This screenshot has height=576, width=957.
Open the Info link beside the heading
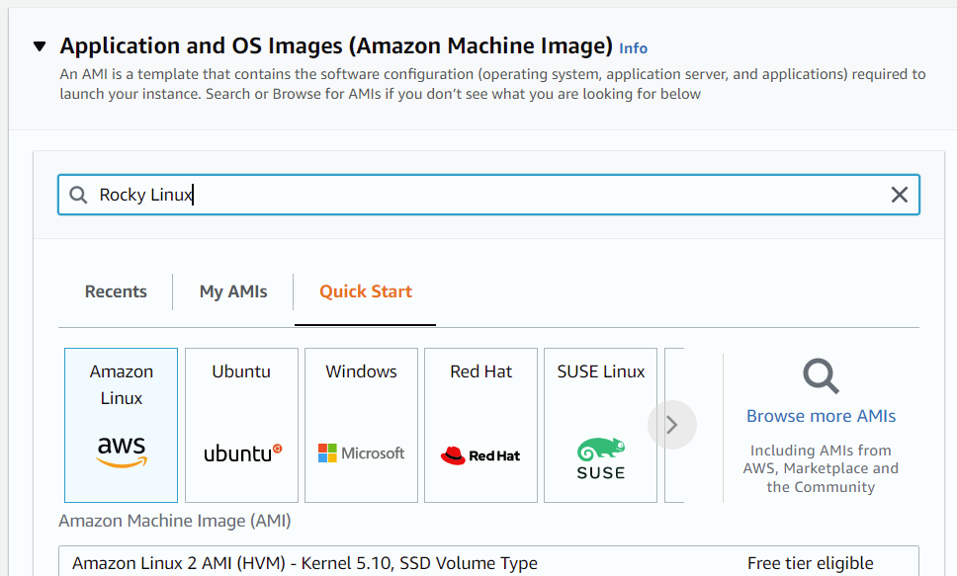633,48
